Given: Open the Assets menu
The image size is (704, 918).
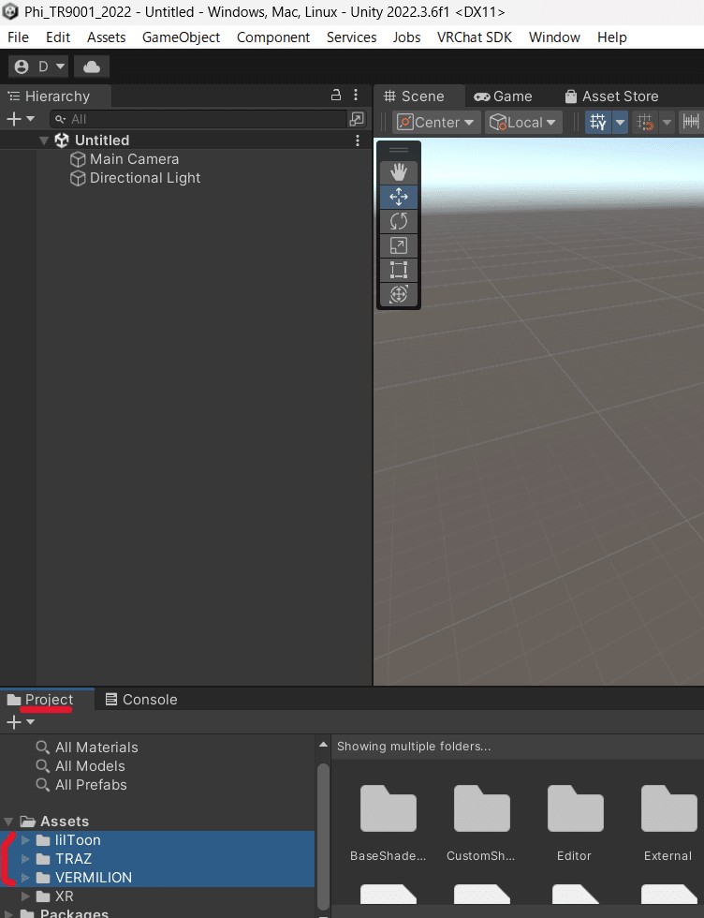Looking at the screenshot, I should coord(107,37).
